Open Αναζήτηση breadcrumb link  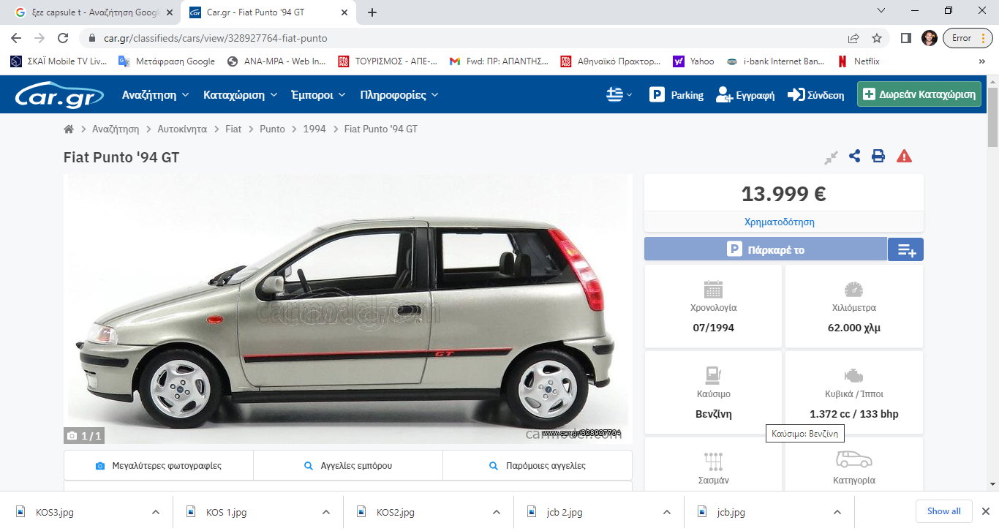(116, 129)
